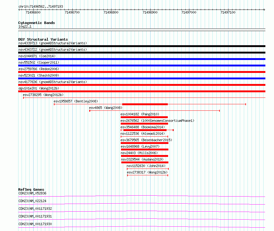Open variant dgv101e201 (Wong2012b)
The image size is (274, 231).
tap(39, 88)
